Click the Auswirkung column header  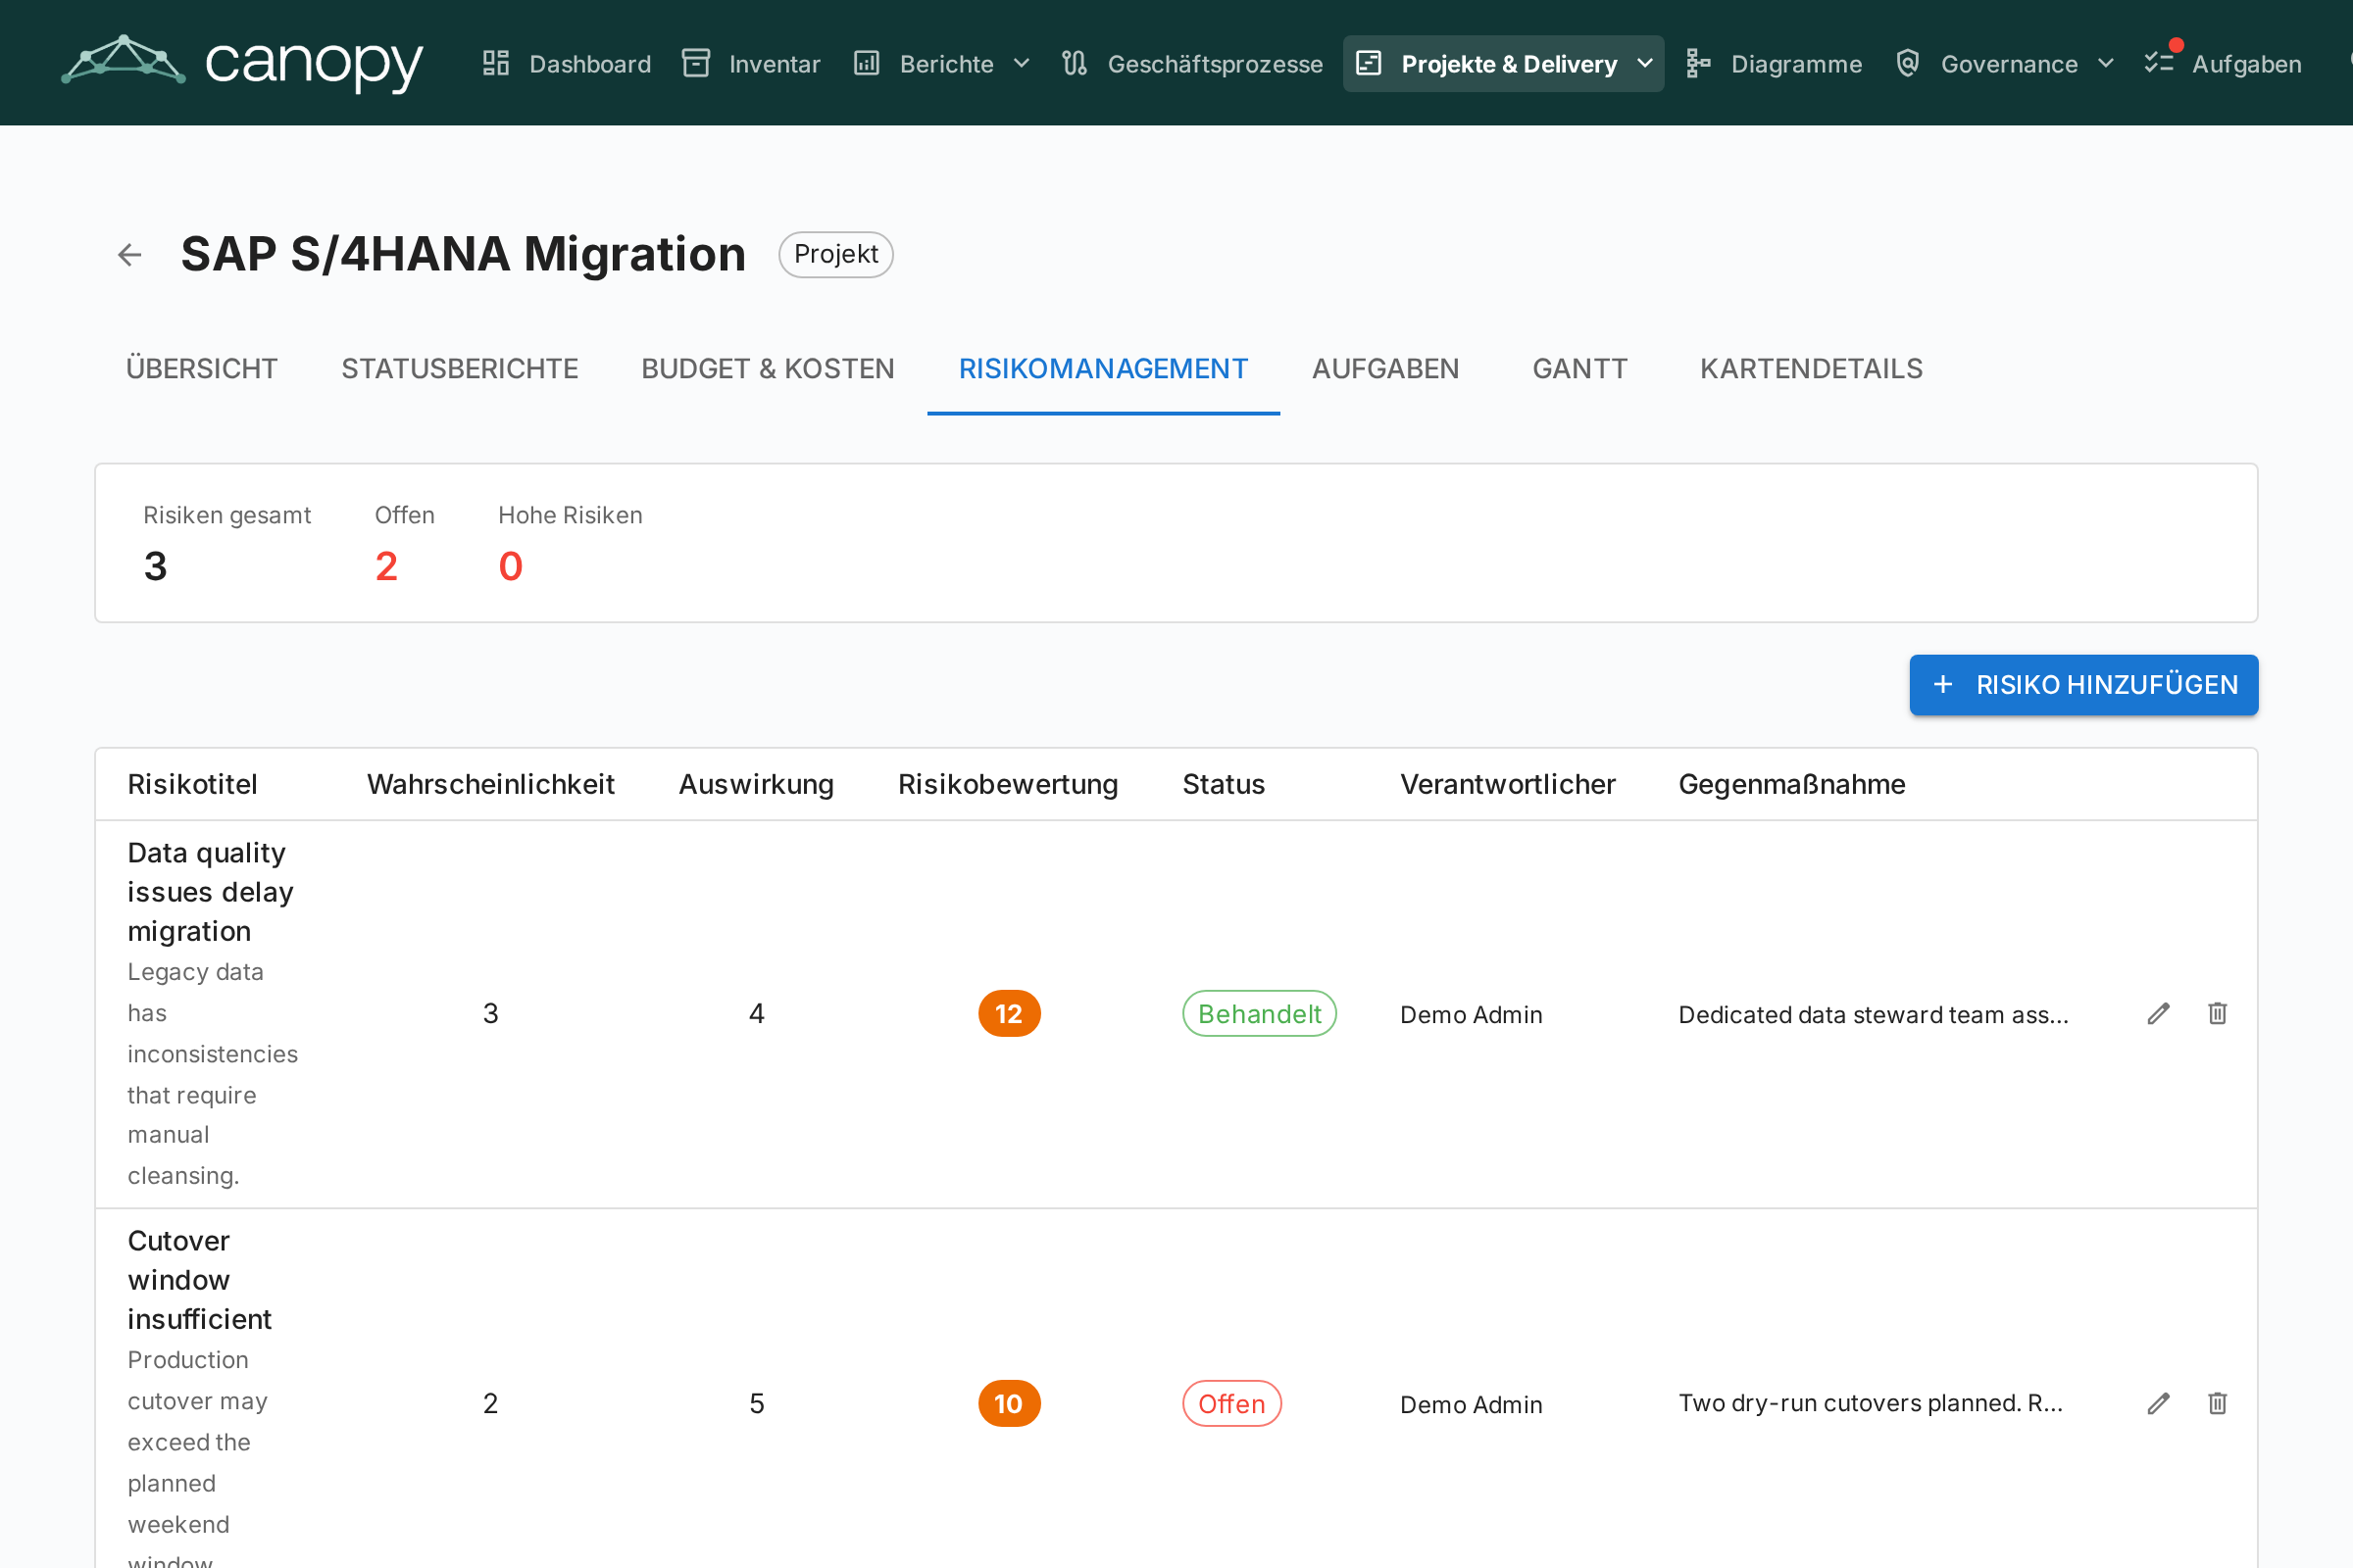[x=756, y=785]
